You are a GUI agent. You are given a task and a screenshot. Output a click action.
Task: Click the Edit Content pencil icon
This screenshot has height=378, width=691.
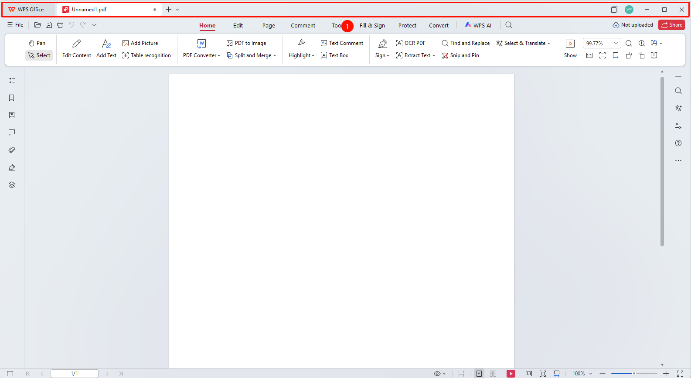[x=77, y=44]
